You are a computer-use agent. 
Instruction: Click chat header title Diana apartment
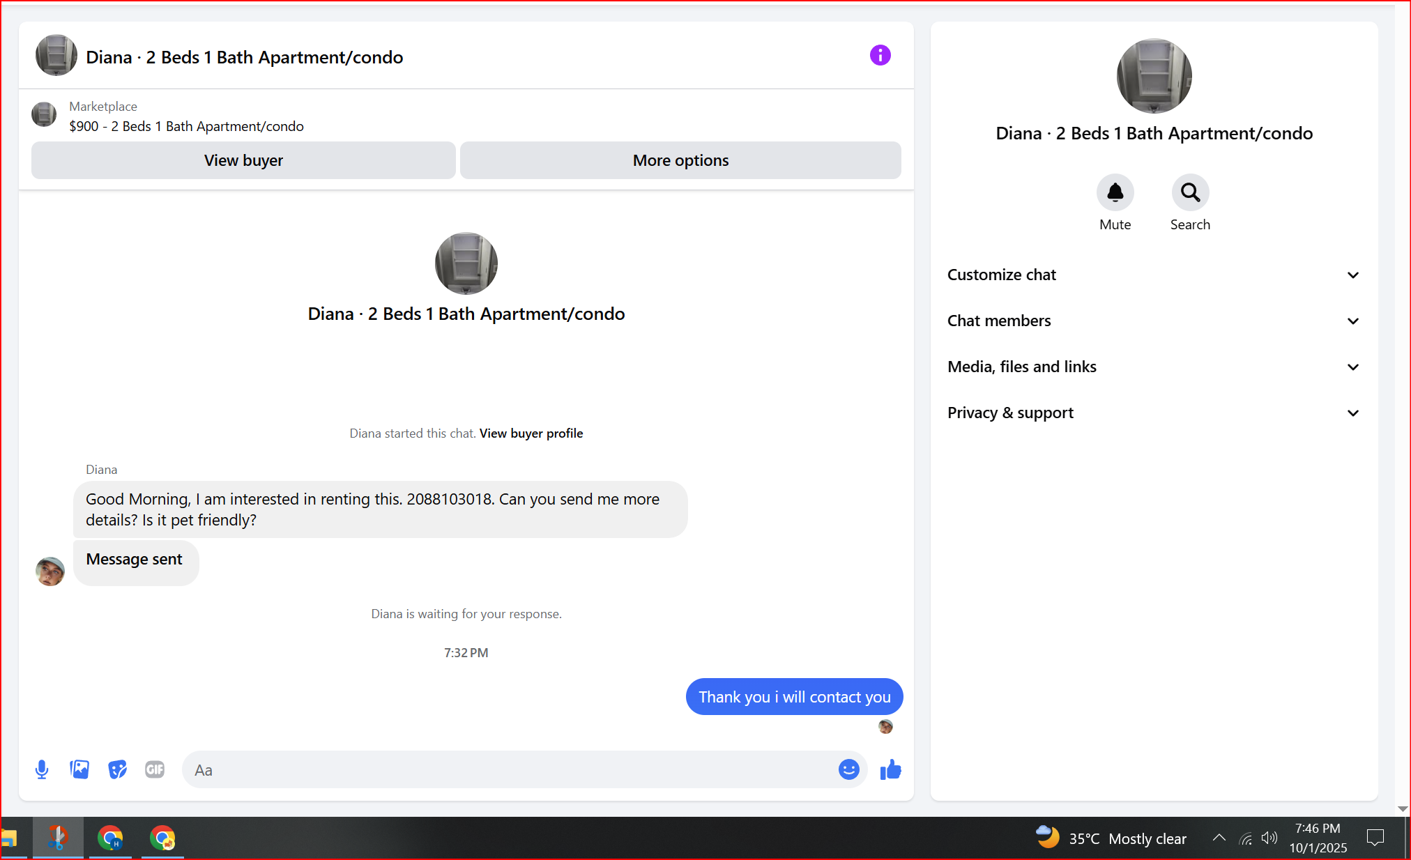pos(244,57)
